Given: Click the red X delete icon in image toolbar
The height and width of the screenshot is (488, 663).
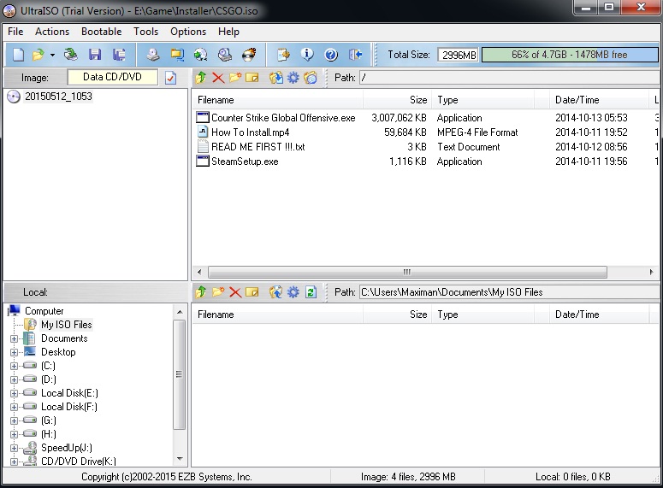Looking at the screenshot, I should 218,78.
